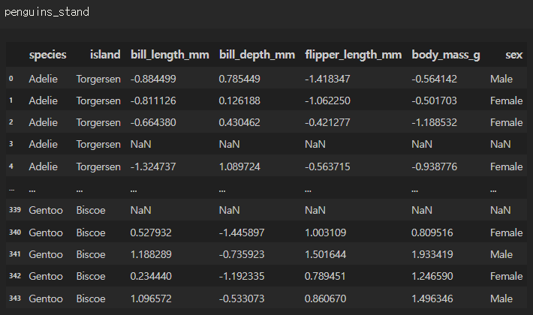Click row index 343
Screen dimensions: 533x315
pyautogui.click(x=15, y=298)
